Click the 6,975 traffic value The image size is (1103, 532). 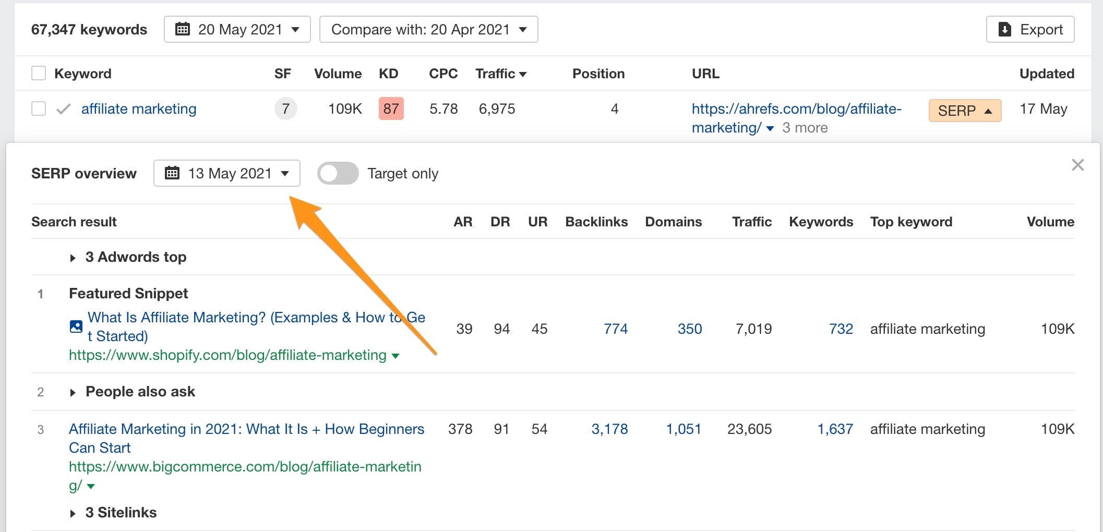[x=497, y=109]
